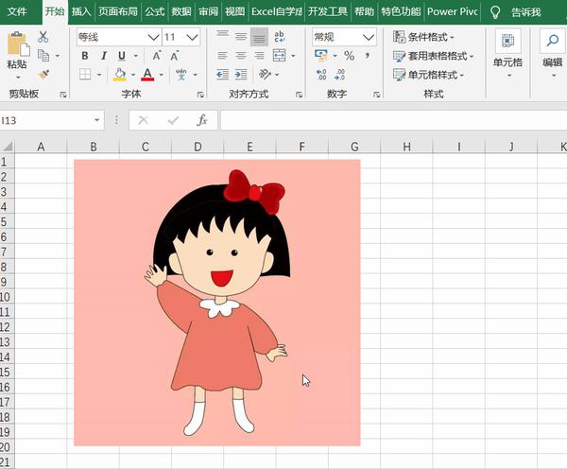Screen dimensions: 567x469
Task: Open alignment dialog launcher
Action: (299, 95)
